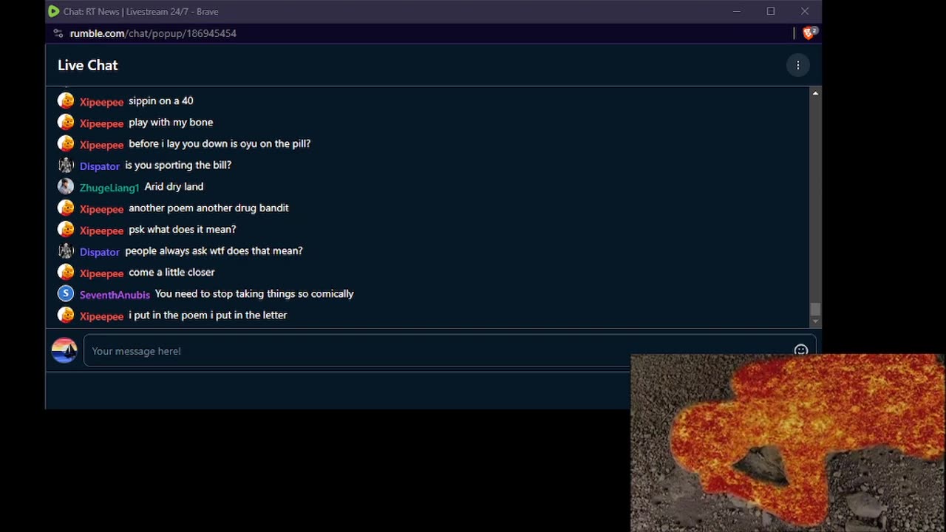The image size is (946, 532).
Task: Click SeventhAnubis's blue avatar icon
Action: point(66,293)
